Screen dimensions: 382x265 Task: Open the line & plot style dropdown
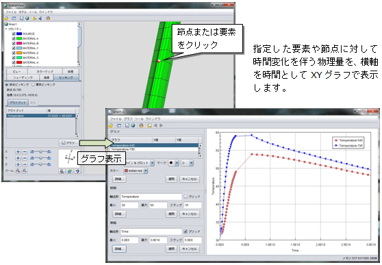point(152,163)
